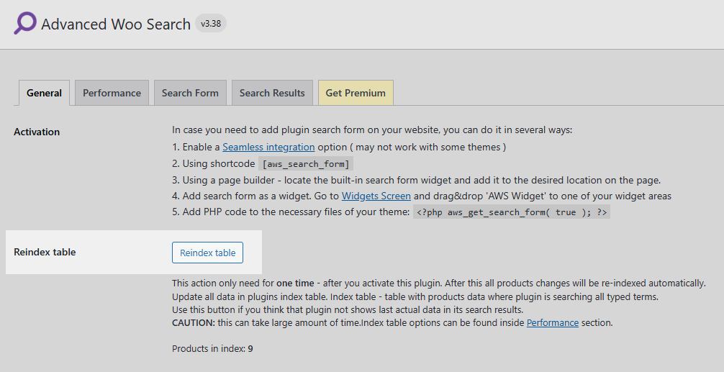Click the bold 'one time' text

tap(295, 283)
